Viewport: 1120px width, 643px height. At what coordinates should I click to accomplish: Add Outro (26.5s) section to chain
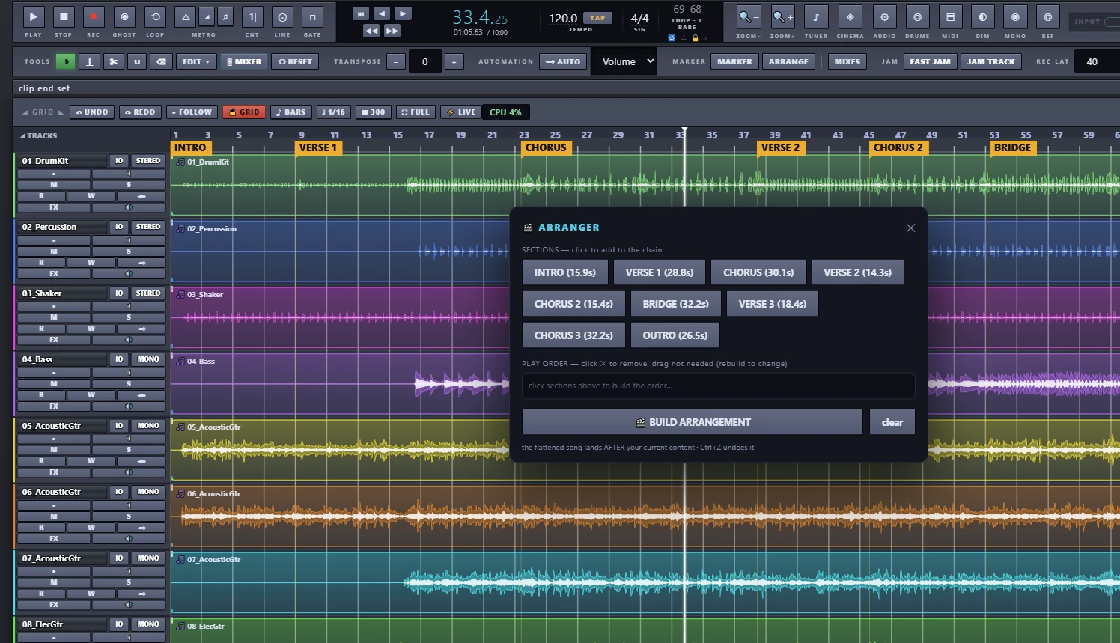[x=675, y=335]
